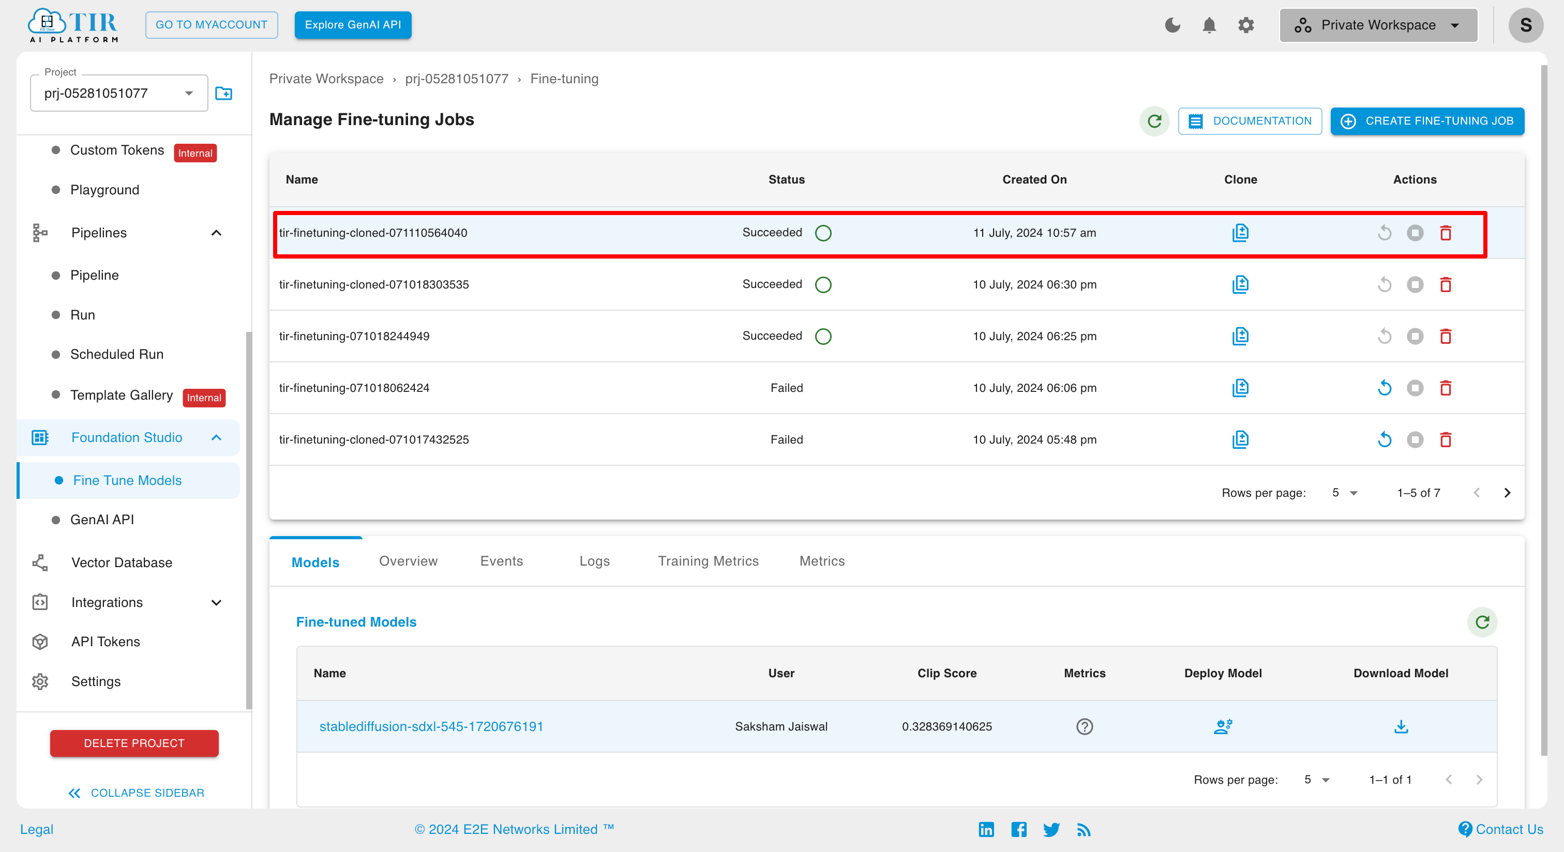
Task: Change jobs table rows per page
Action: coord(1344,493)
